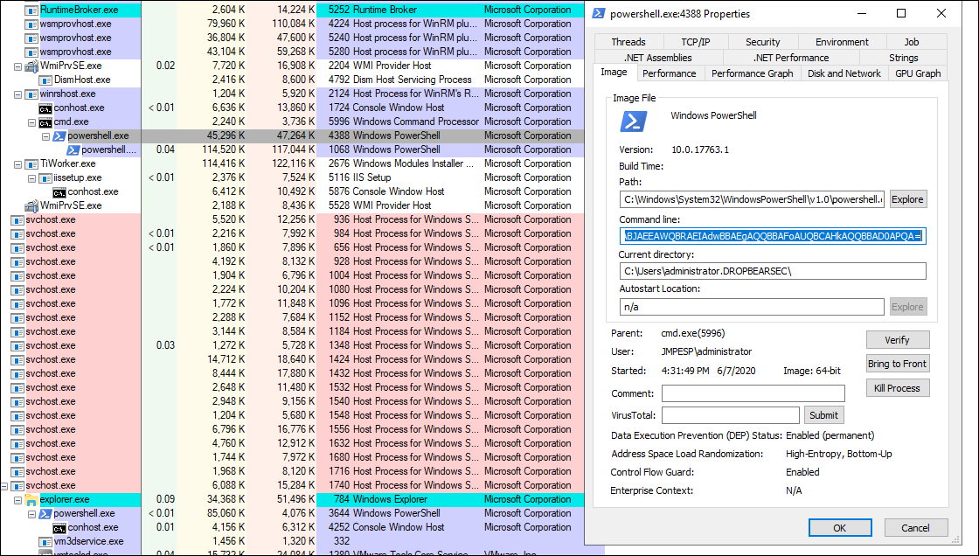This screenshot has height=556, width=979.
Task: Select the winrshost.exe process icon
Action: pos(31,94)
